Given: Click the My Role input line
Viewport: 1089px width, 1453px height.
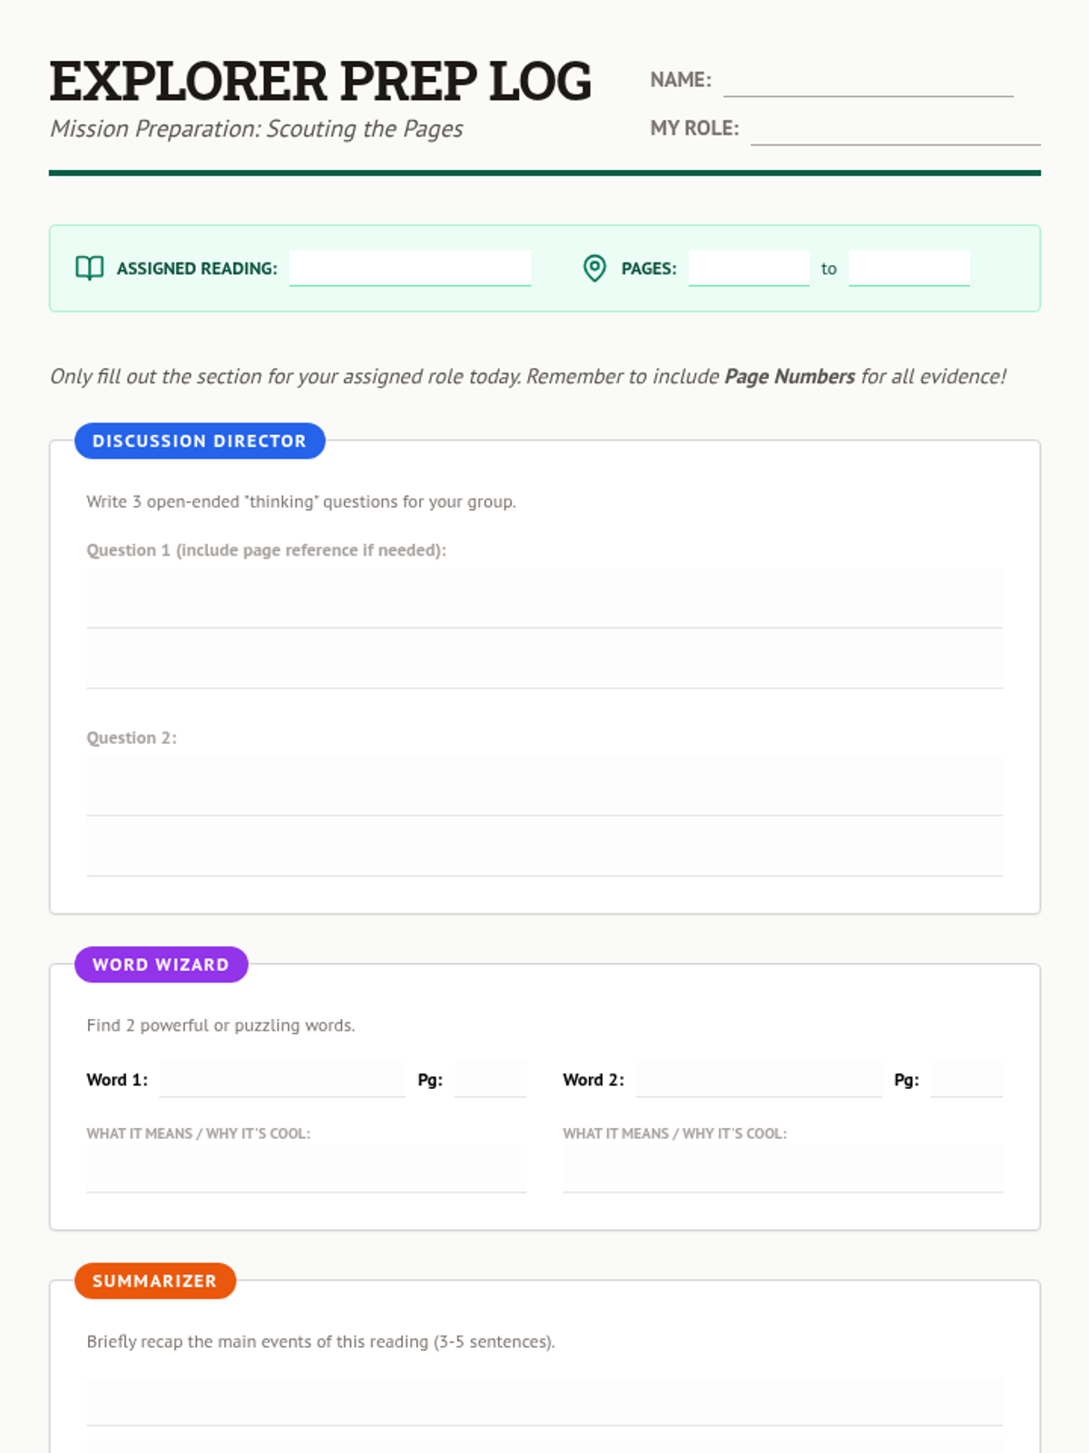Looking at the screenshot, I should coord(895,128).
